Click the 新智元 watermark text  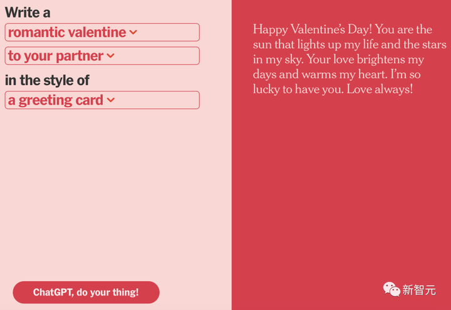tap(418, 289)
